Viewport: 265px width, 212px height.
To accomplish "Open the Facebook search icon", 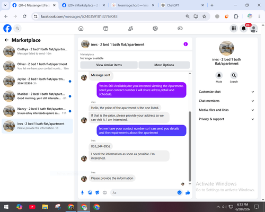I will pos(17,28).
